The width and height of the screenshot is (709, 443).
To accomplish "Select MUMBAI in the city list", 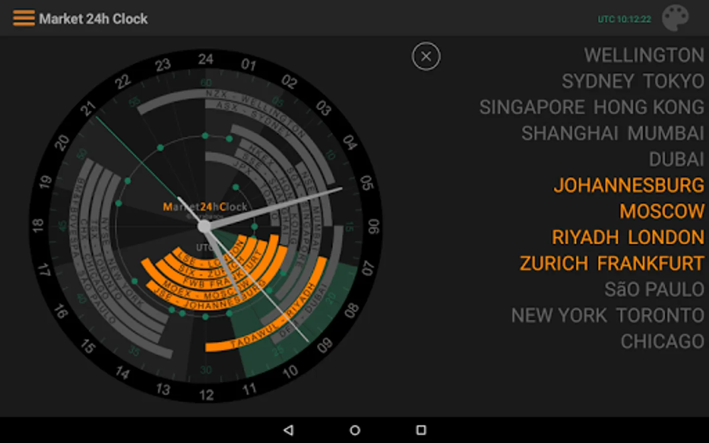I will [x=666, y=133].
